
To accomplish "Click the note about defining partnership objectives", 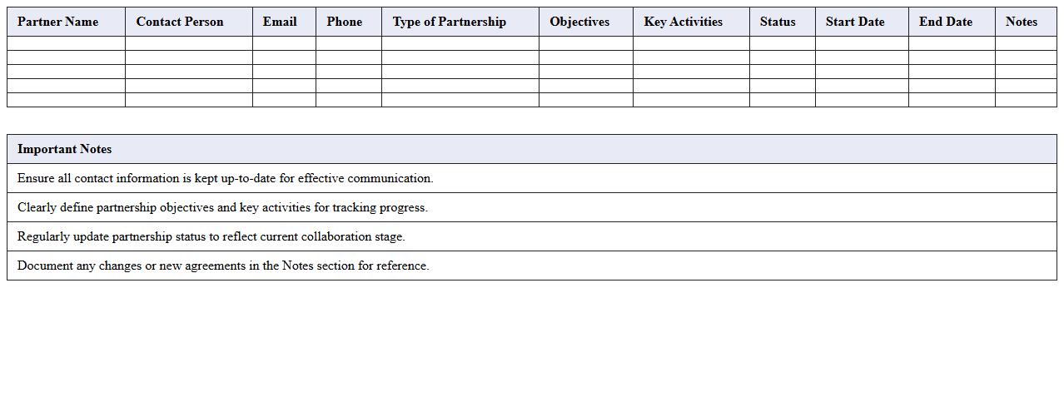I will tap(222, 207).
